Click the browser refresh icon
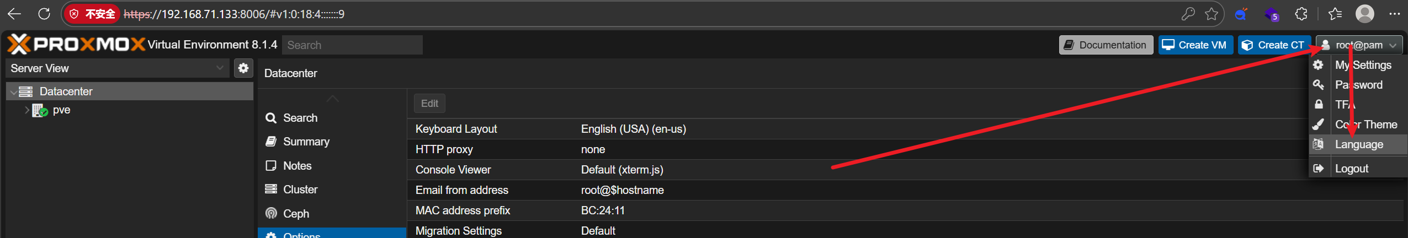This screenshot has width=1408, height=238. point(44,14)
